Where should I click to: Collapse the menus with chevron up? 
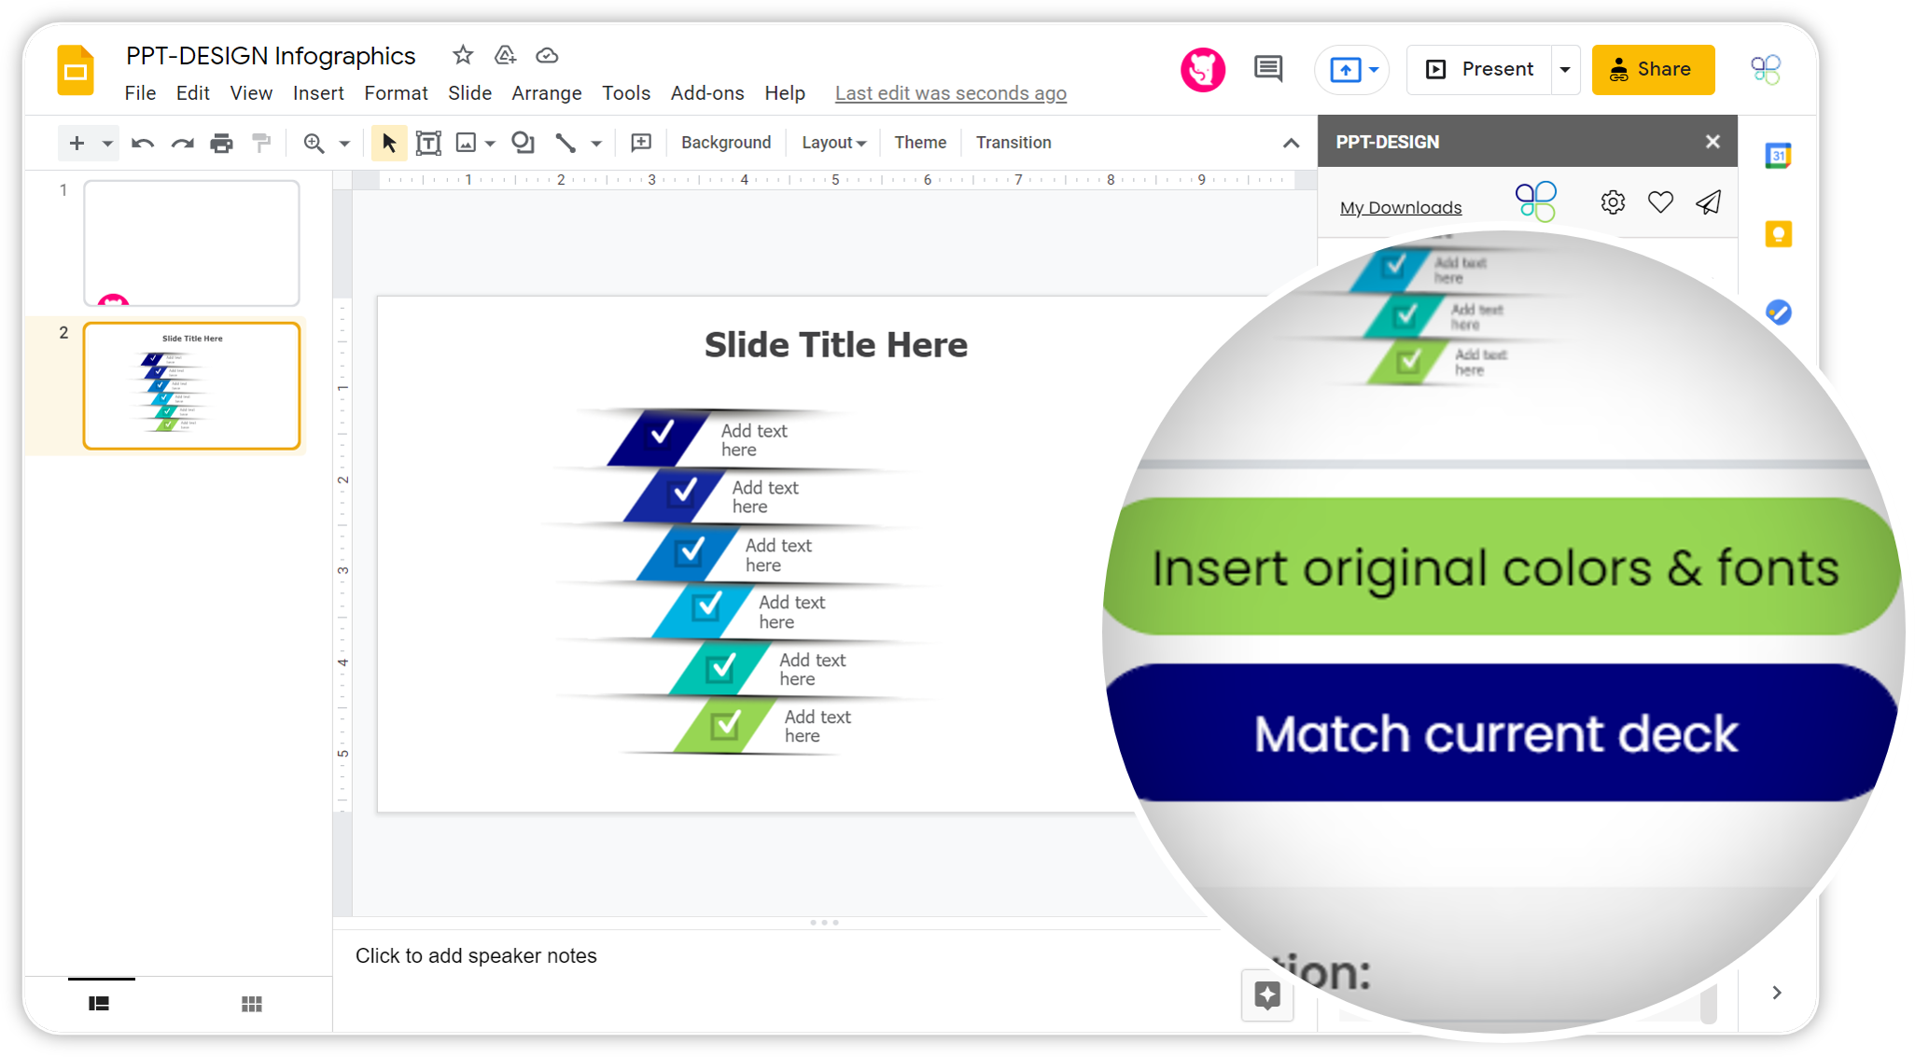(1291, 143)
